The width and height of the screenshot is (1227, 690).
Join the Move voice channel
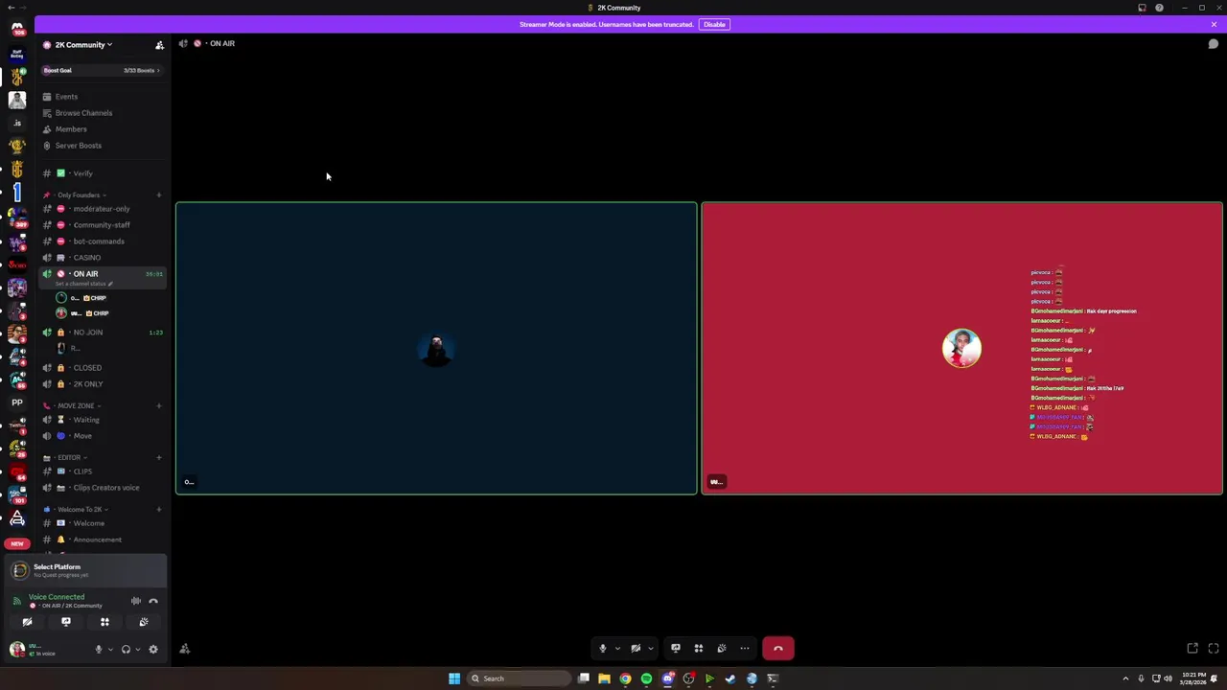point(102,436)
